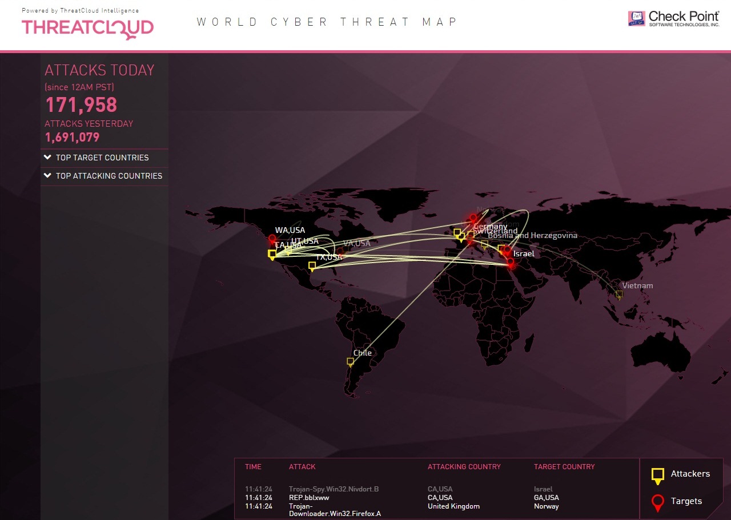Click the Attackers legend label
The width and height of the screenshot is (731, 520).
point(690,474)
